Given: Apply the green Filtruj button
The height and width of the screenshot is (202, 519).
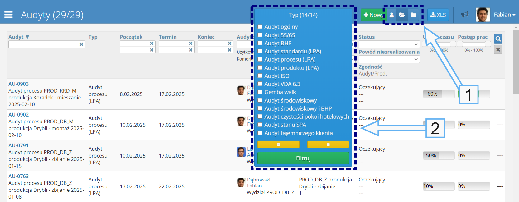Looking at the screenshot, I should tap(303, 158).
